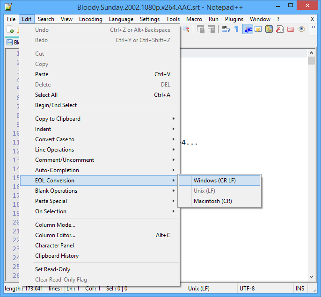Click Set Read-Only menu entry

click(52, 269)
